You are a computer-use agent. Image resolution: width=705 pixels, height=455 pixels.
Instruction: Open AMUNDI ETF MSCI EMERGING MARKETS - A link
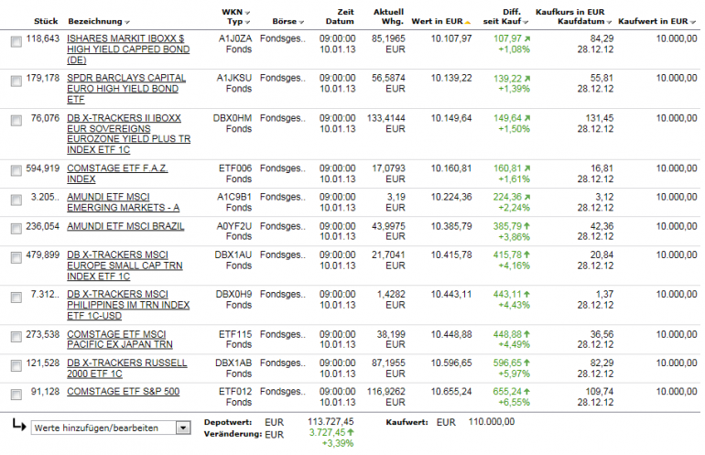point(124,202)
